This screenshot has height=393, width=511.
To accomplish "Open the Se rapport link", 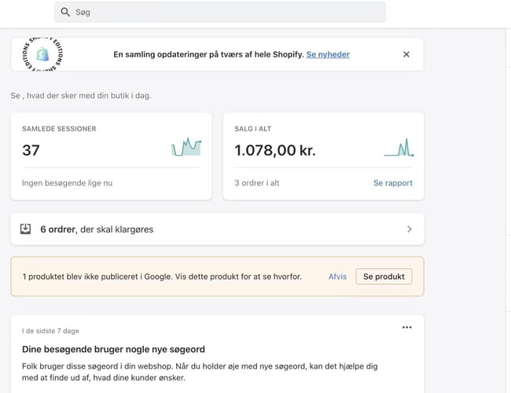I will tap(393, 183).
